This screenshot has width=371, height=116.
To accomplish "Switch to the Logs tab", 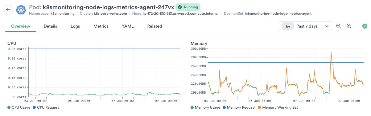I will pos(75,26).
